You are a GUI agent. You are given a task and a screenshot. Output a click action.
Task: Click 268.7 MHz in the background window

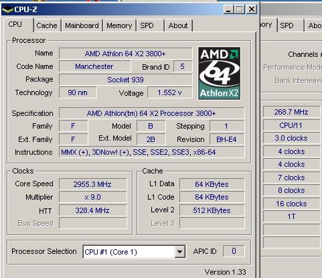click(x=291, y=112)
